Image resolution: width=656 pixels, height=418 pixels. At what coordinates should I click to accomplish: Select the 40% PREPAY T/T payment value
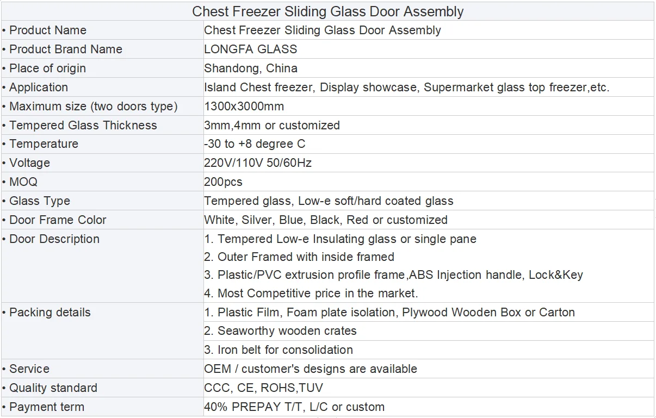(x=294, y=407)
